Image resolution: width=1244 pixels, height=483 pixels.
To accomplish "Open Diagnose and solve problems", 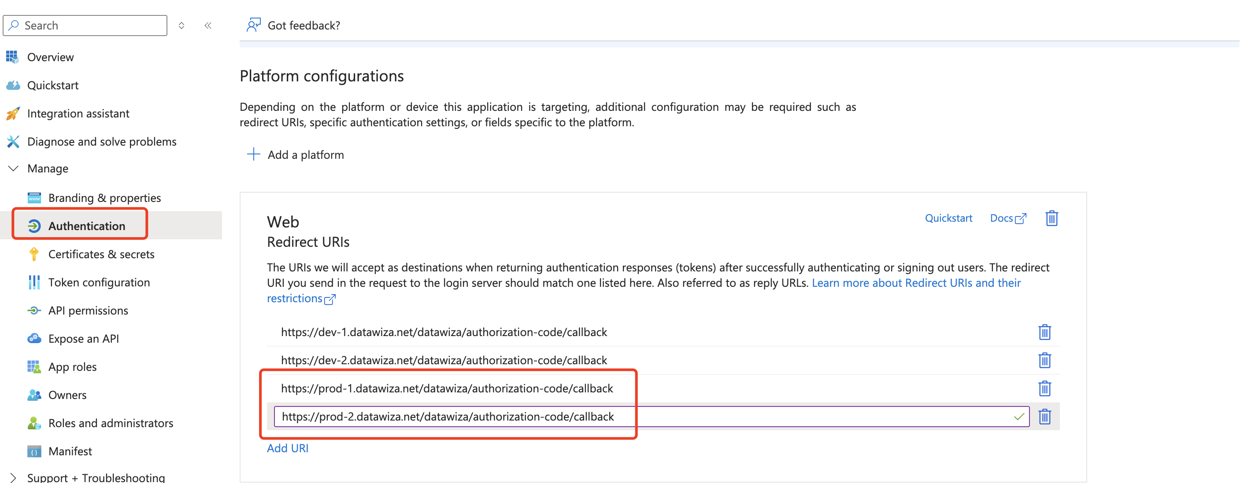I will pyautogui.click(x=102, y=142).
